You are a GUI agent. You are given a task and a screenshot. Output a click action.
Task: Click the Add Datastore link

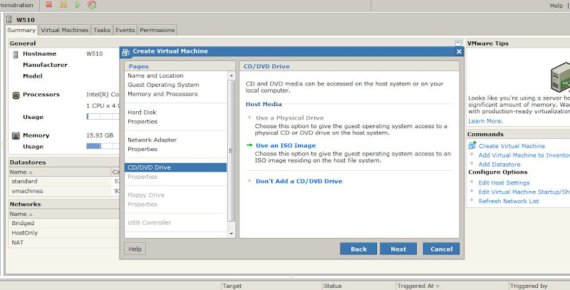click(499, 165)
